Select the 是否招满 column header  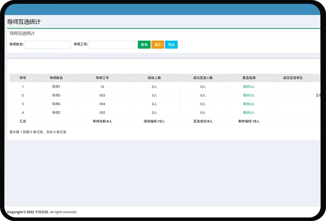click(249, 78)
